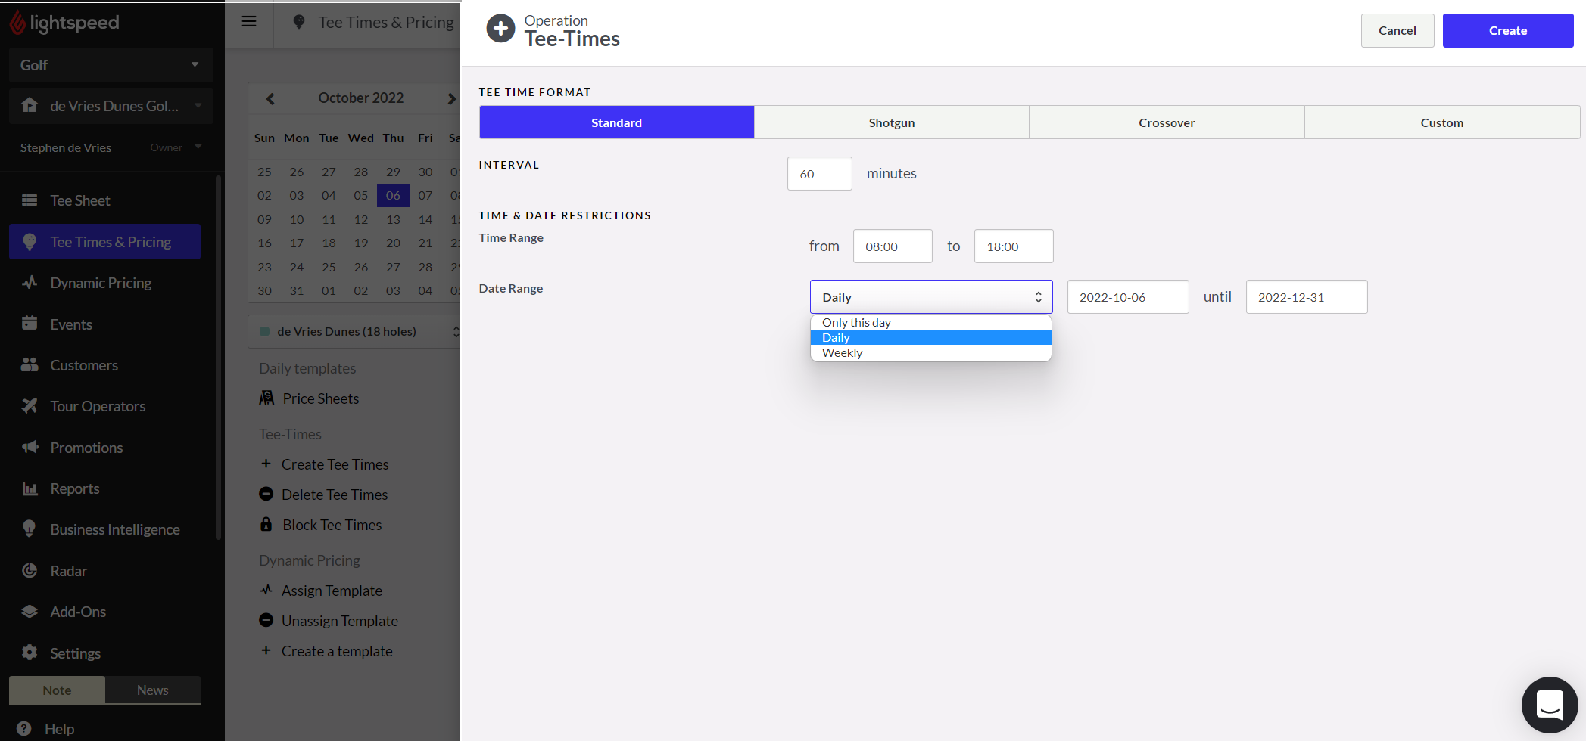Select October 31 in the calendar
Image resolution: width=1586 pixels, height=741 pixels.
[x=297, y=290]
